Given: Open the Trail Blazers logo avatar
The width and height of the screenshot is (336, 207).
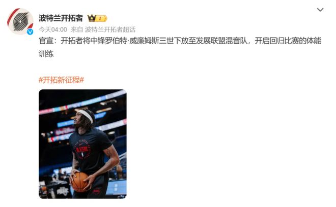Looking at the screenshot, I should pyautogui.click(x=20, y=21).
